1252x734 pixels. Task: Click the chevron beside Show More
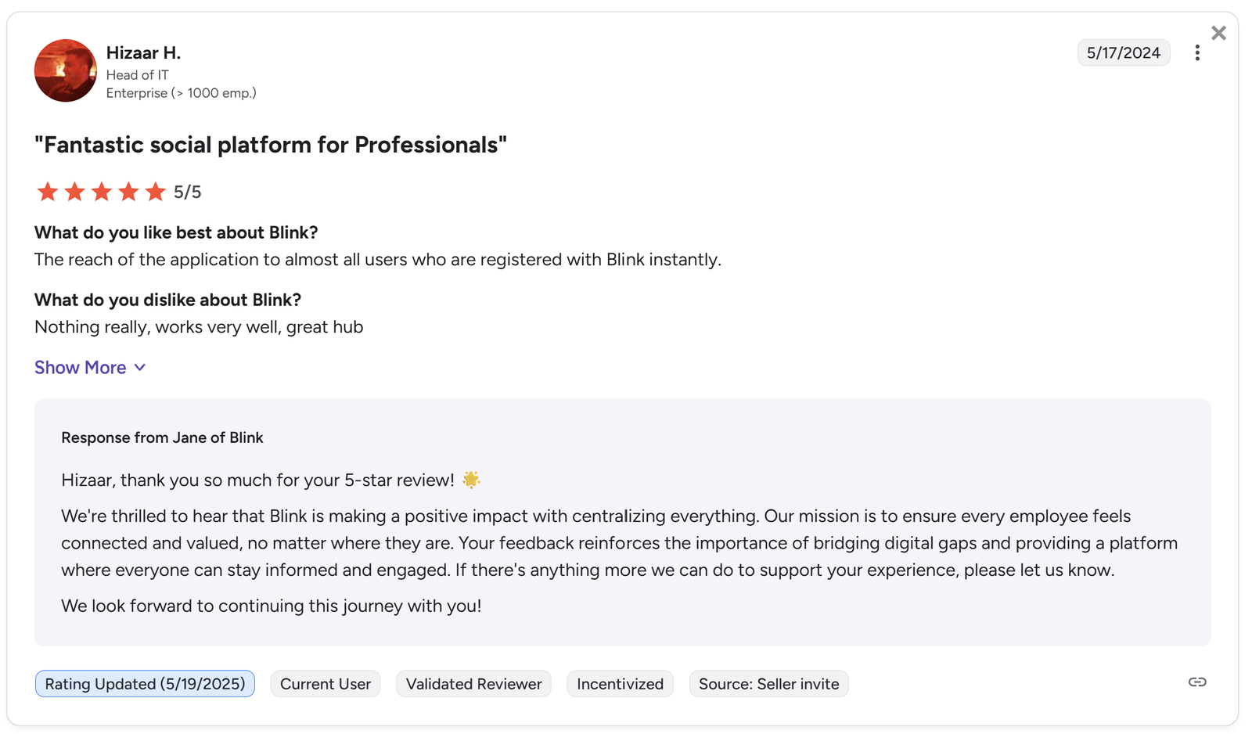tap(139, 367)
